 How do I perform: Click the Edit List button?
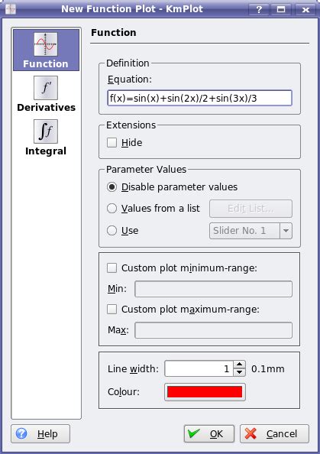click(x=251, y=209)
